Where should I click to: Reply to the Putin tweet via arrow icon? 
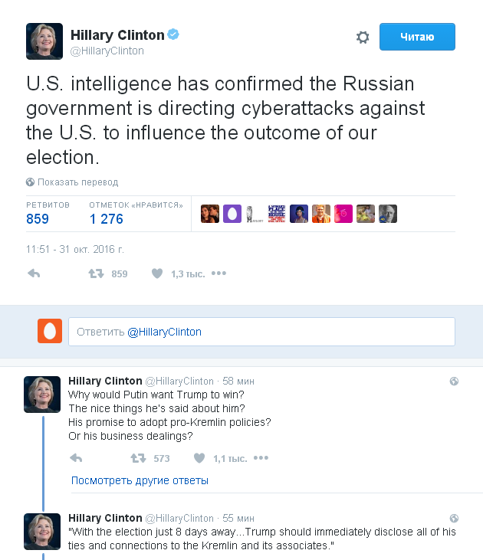(x=76, y=458)
